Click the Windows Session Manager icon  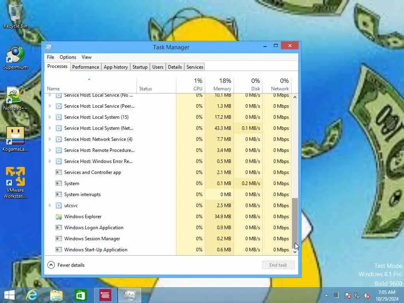[59, 239]
